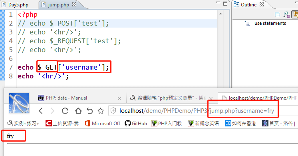Switch to the php预定义变量 editing tab
The width and height of the screenshot is (298, 156).
point(168,98)
